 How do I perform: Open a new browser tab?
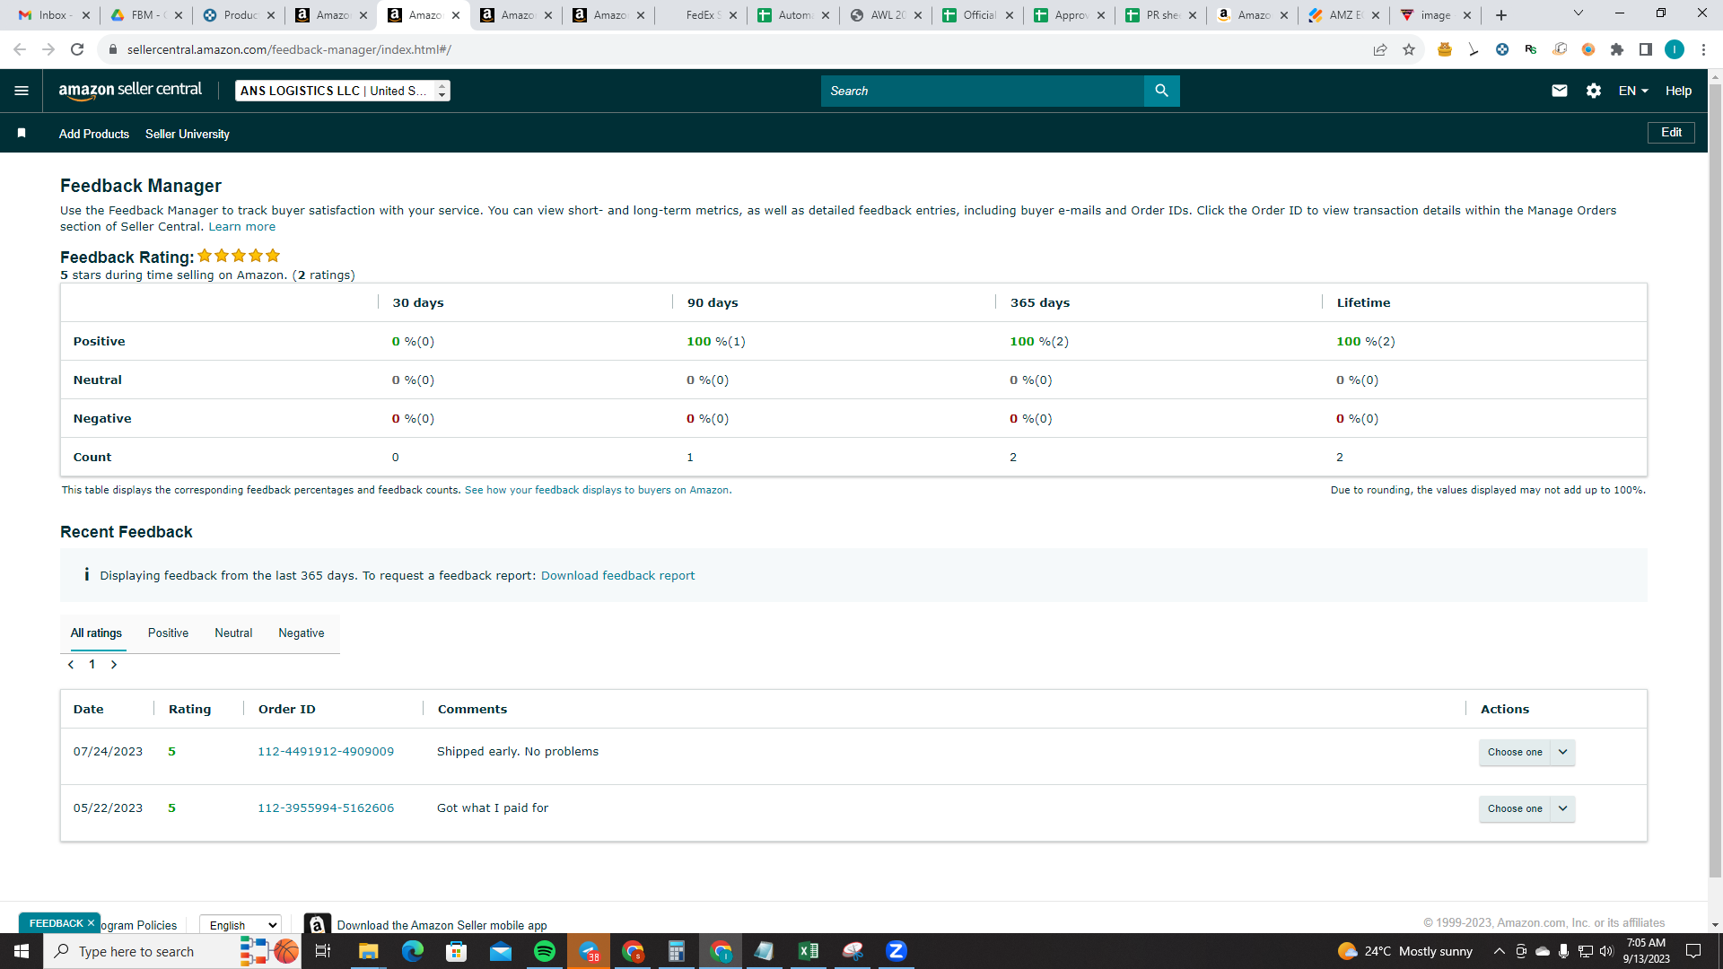click(x=1501, y=15)
